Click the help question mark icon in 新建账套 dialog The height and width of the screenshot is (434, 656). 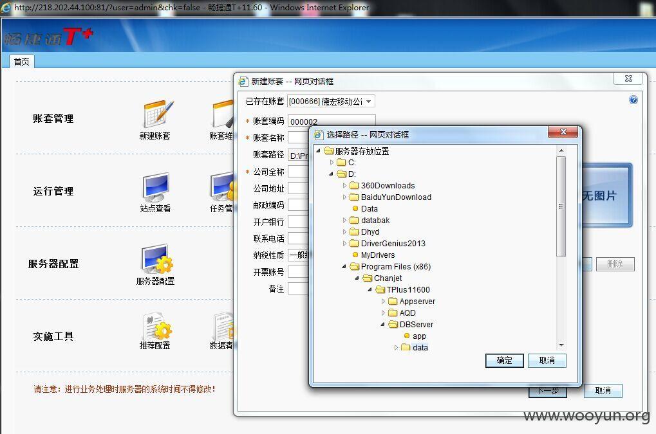click(x=633, y=100)
